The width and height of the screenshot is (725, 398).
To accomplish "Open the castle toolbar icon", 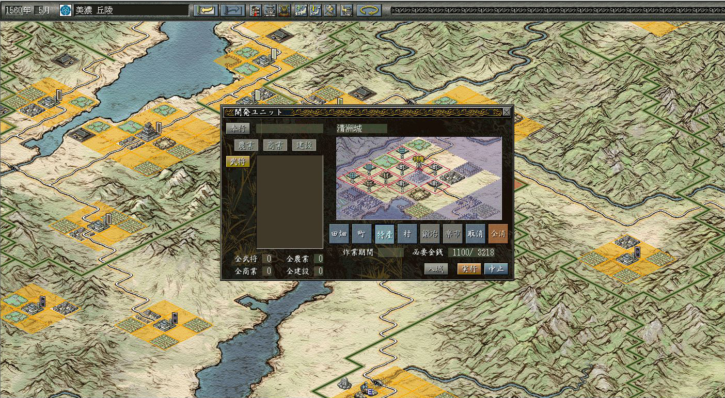I will pos(270,10).
